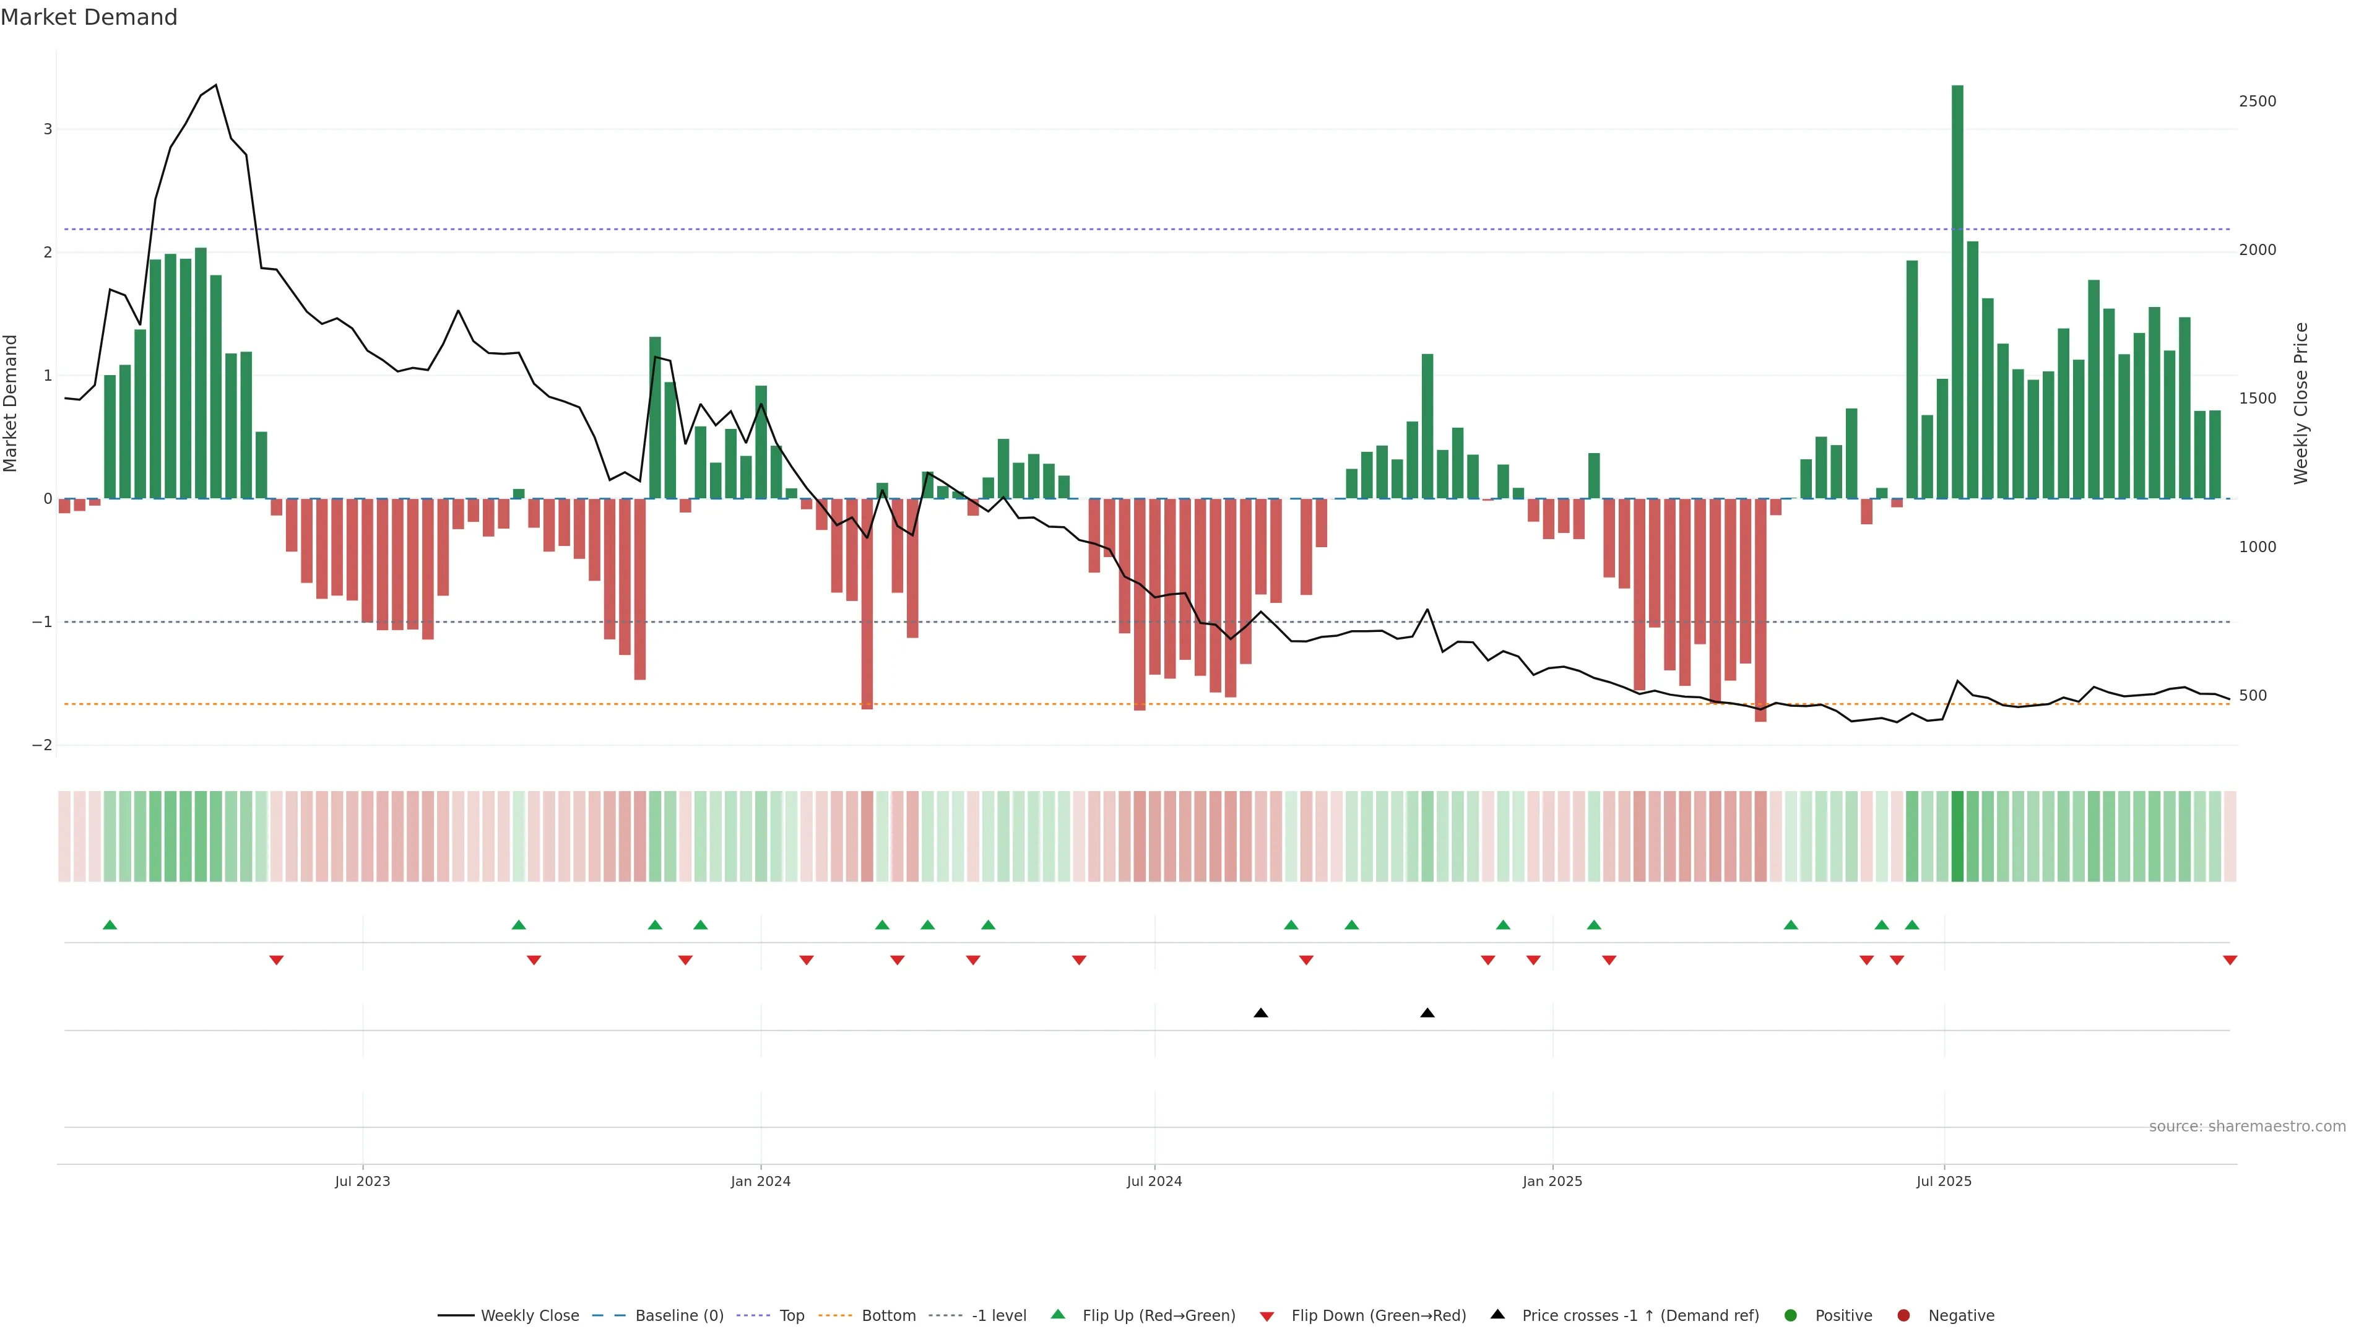Click the Positive green circle legend
Screen dimensions: 2377x1337
[1791, 1316]
